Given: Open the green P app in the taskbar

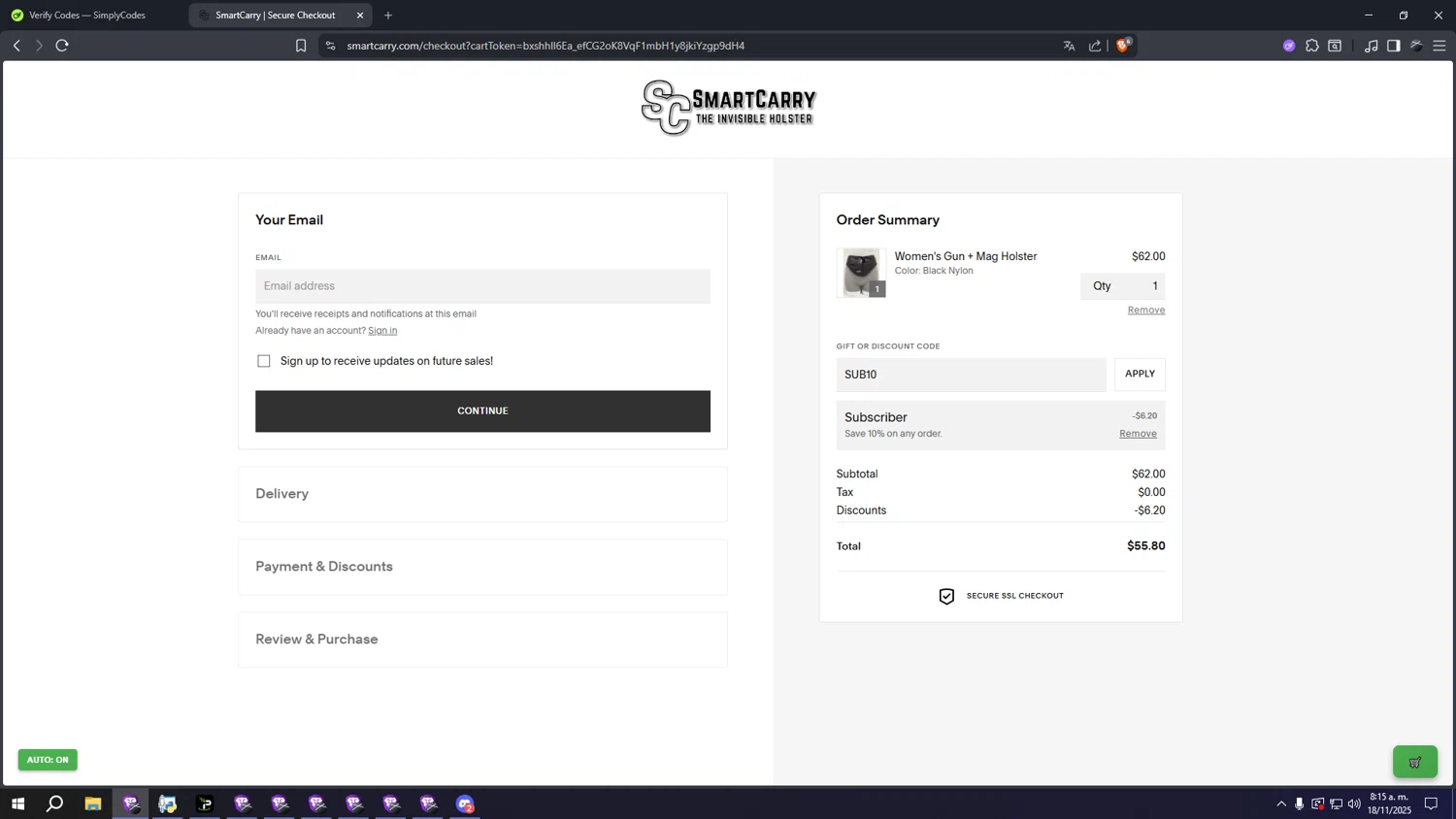Looking at the screenshot, I should point(205,803).
